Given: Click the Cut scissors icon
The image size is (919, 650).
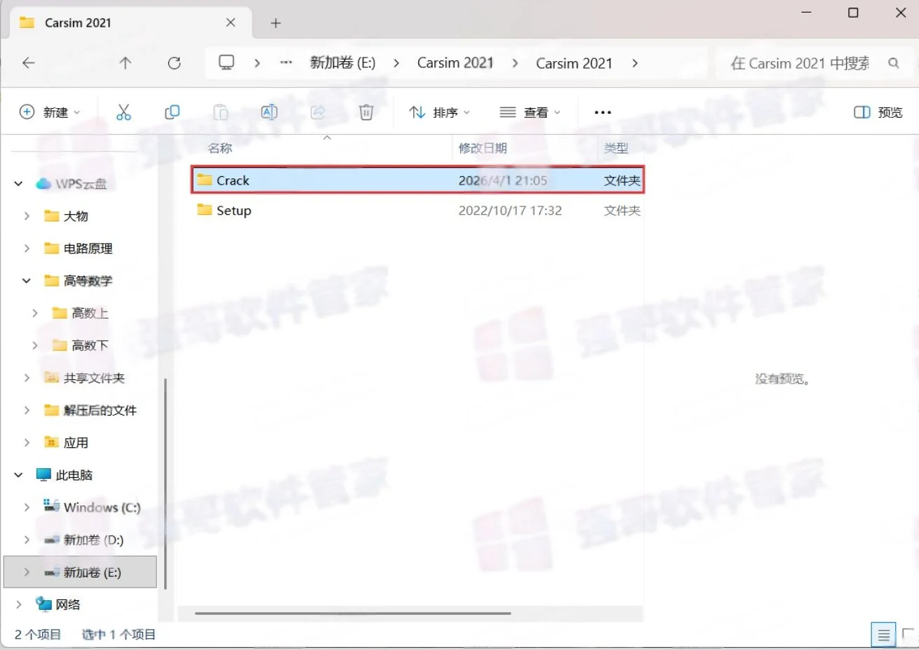Looking at the screenshot, I should point(123,112).
